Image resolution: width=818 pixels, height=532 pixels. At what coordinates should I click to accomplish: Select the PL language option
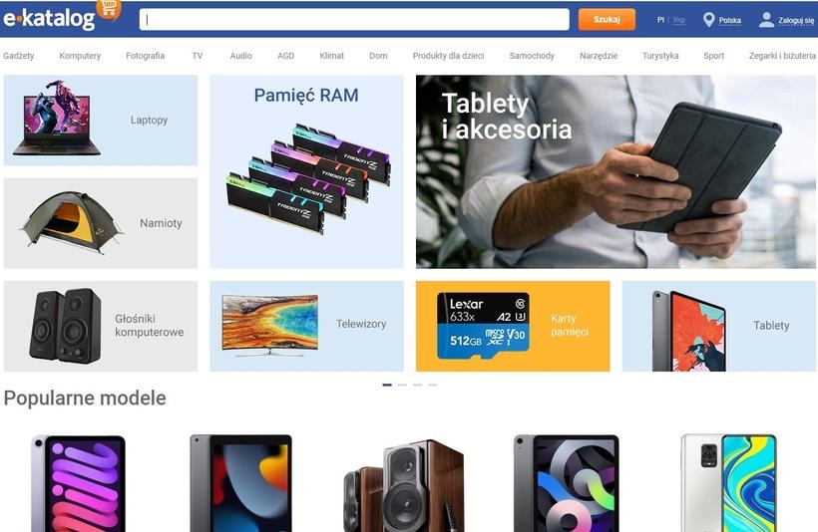(x=660, y=20)
